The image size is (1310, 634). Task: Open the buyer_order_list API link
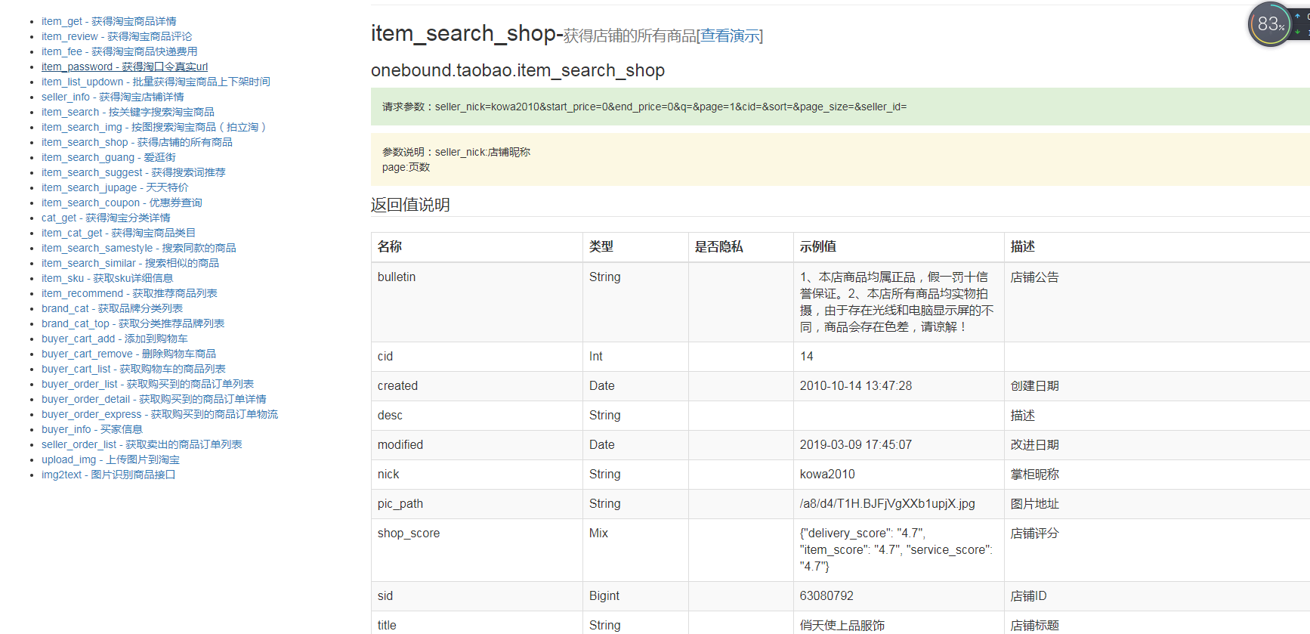(x=147, y=384)
